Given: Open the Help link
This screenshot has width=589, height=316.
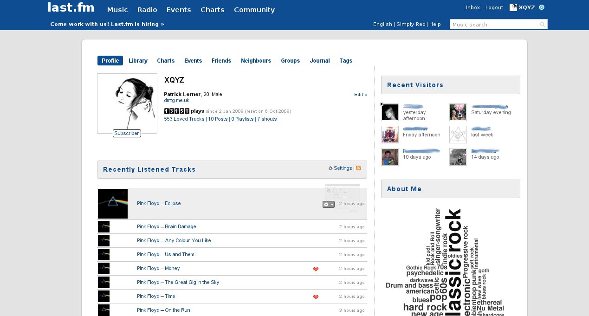Looking at the screenshot, I should click(x=435, y=24).
